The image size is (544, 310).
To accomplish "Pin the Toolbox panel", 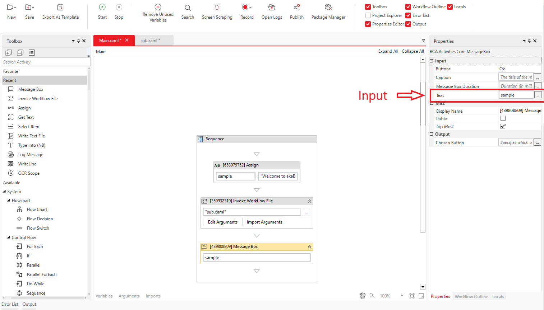I will (x=78, y=41).
